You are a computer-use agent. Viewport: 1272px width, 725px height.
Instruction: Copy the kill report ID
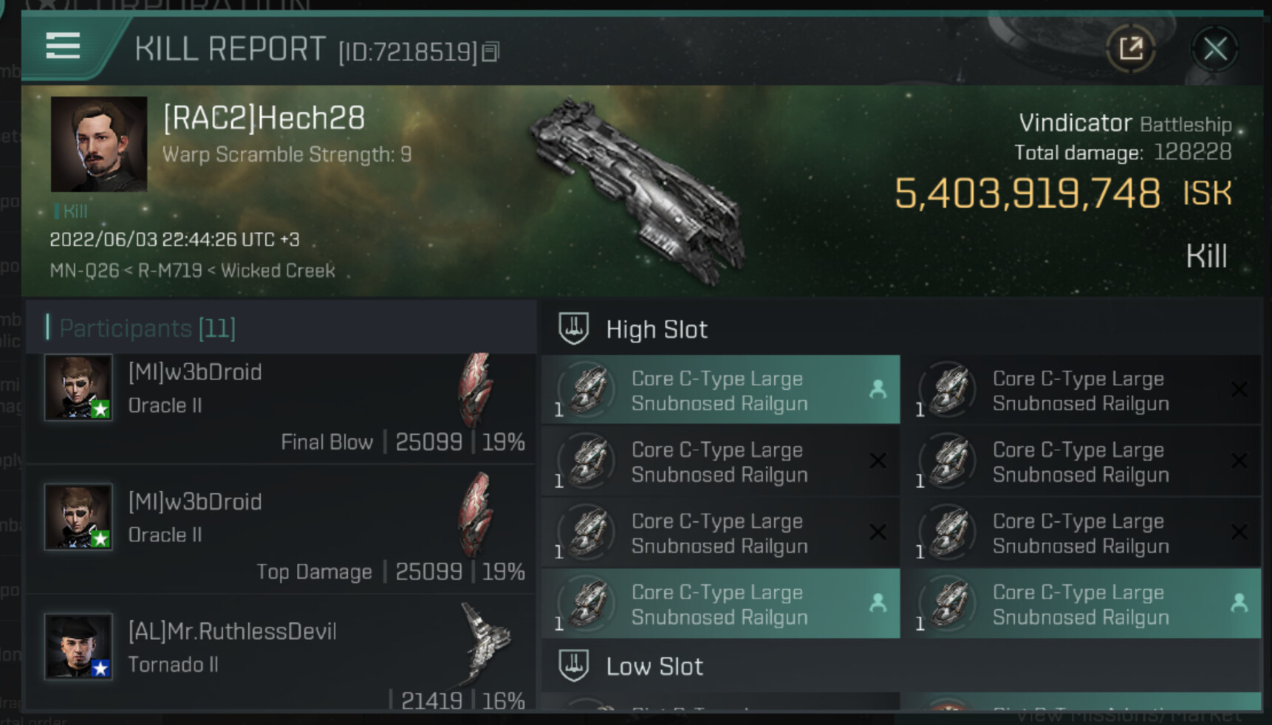pyautogui.click(x=490, y=52)
